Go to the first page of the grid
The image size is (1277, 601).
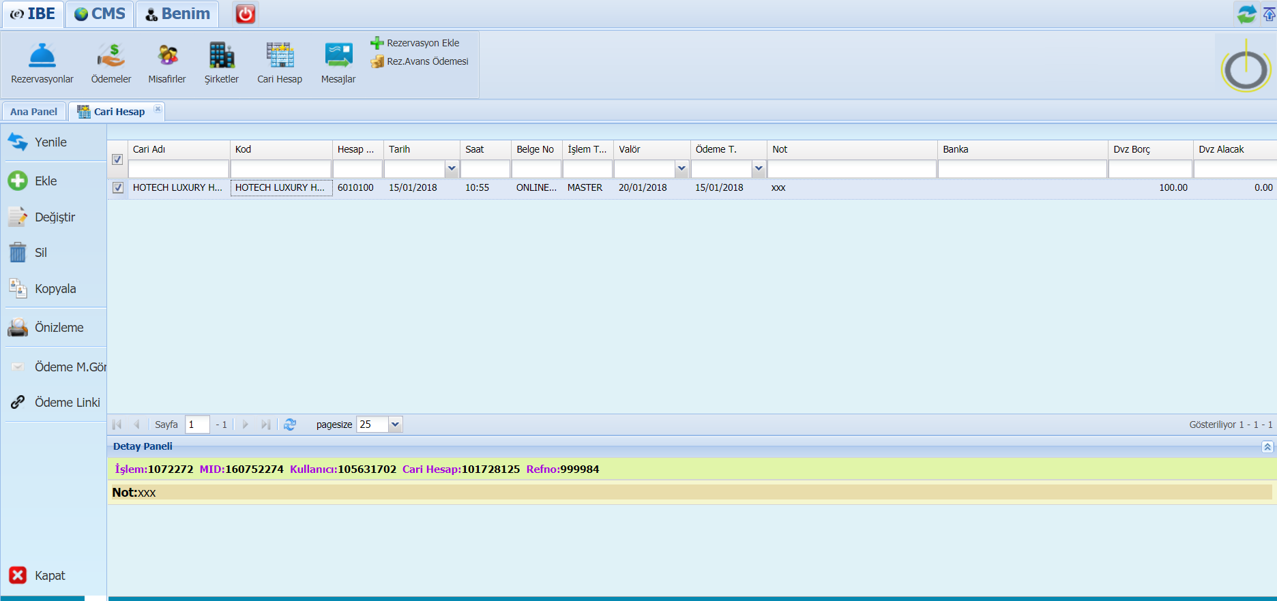(117, 425)
